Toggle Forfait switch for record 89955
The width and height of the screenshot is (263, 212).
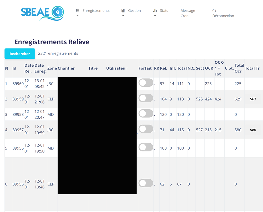coord(146,183)
